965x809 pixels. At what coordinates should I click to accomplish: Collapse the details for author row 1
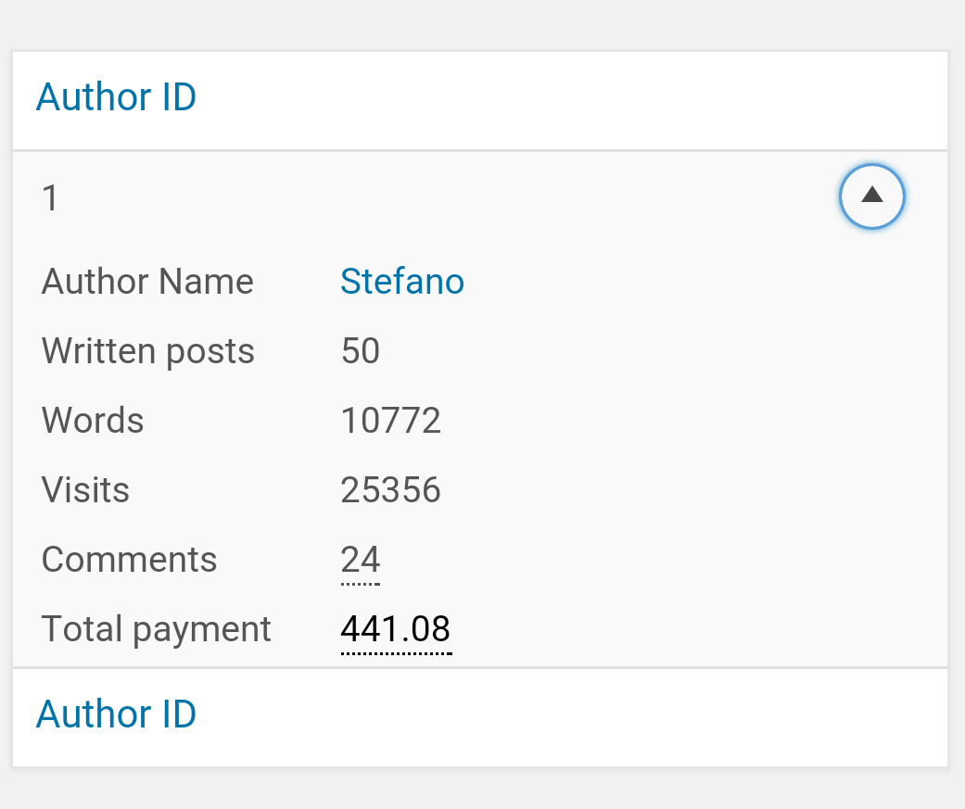tap(871, 196)
